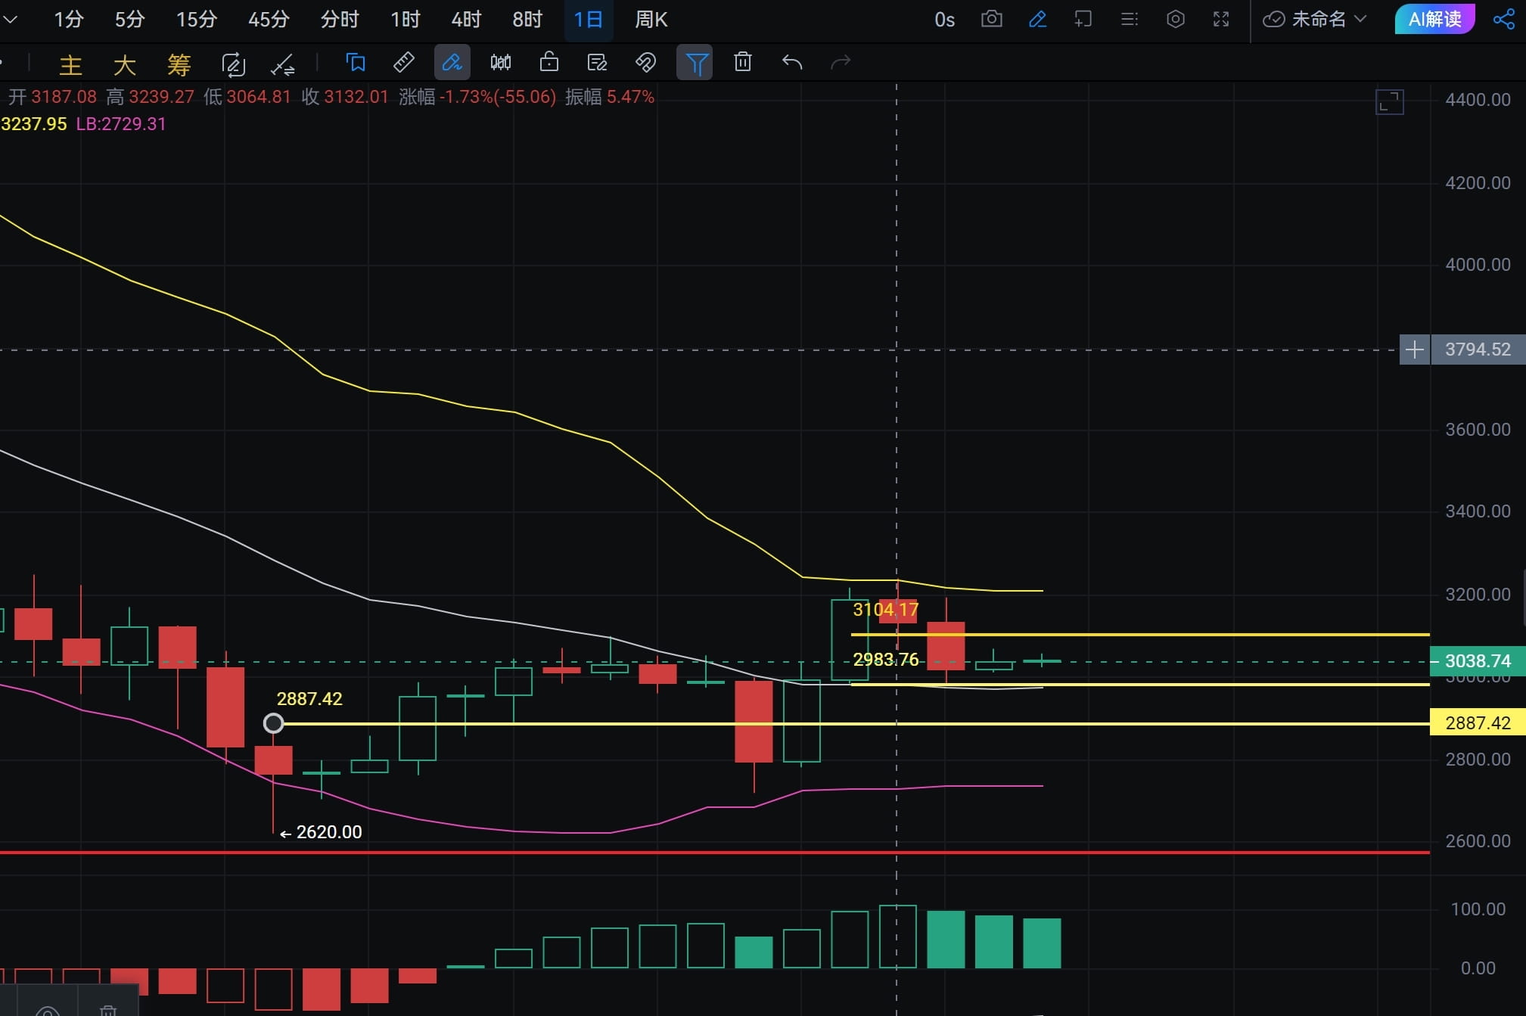Screen dimensions: 1526x1016
Task: Click the share icon at top right
Action: [1503, 19]
